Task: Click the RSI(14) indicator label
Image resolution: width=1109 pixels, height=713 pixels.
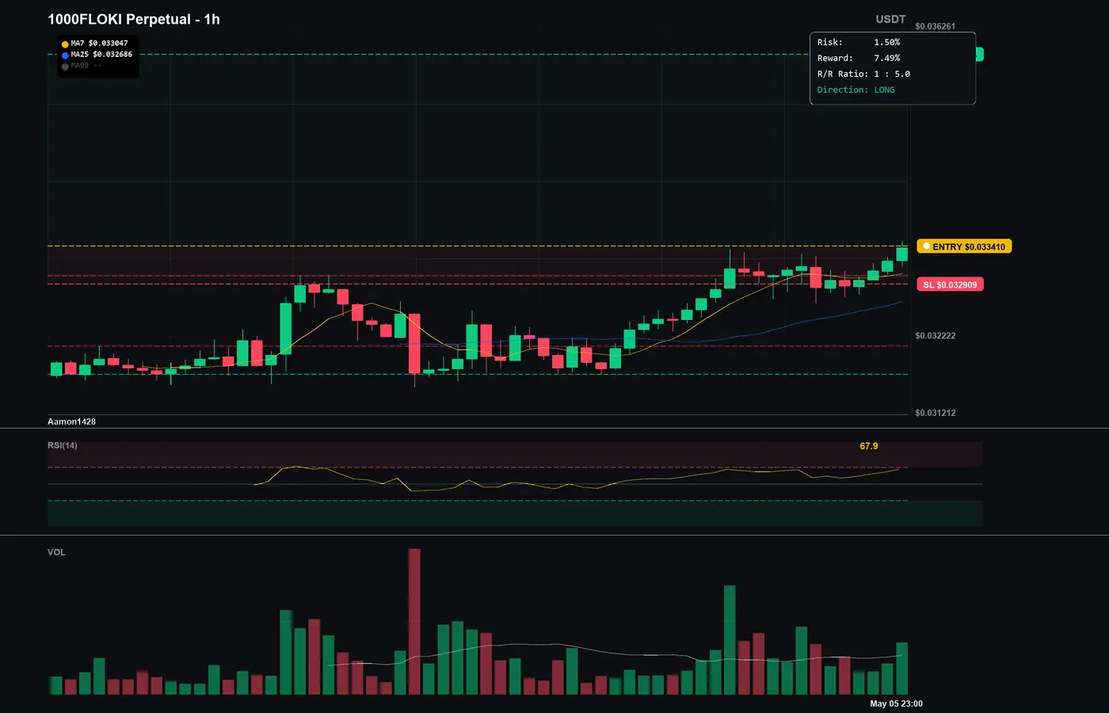Action: click(x=63, y=445)
